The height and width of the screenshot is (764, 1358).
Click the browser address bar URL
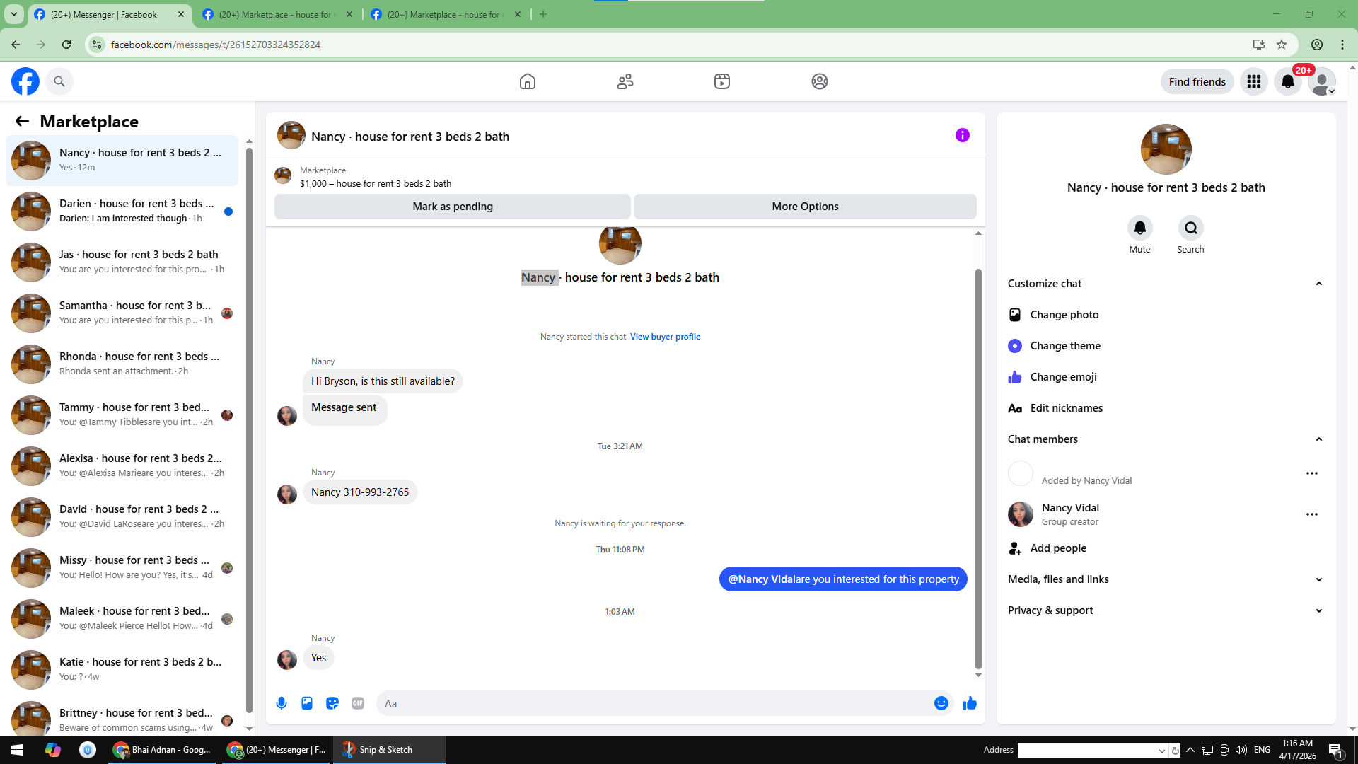(216, 45)
